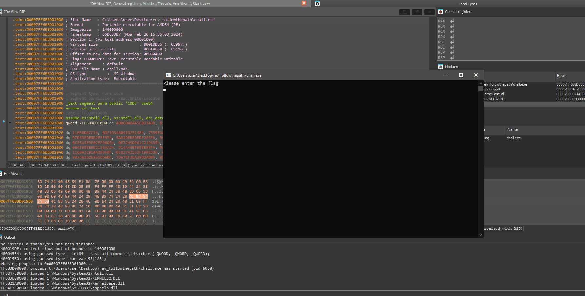Select the IDA View-RIP tab

[14, 12]
